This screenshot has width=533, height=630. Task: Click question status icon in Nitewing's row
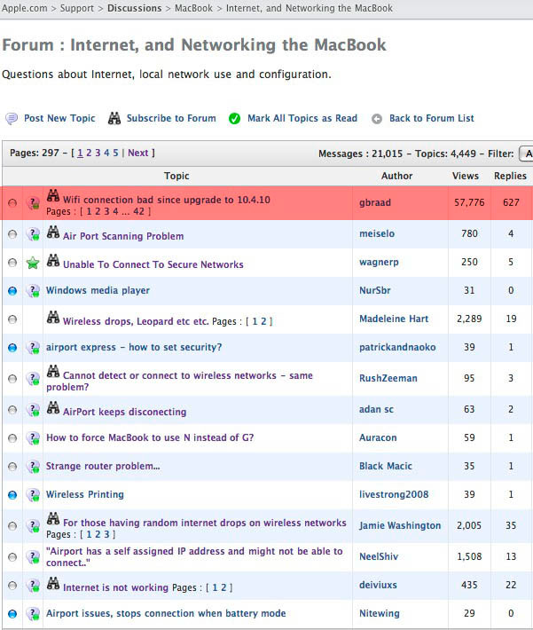[x=33, y=614]
